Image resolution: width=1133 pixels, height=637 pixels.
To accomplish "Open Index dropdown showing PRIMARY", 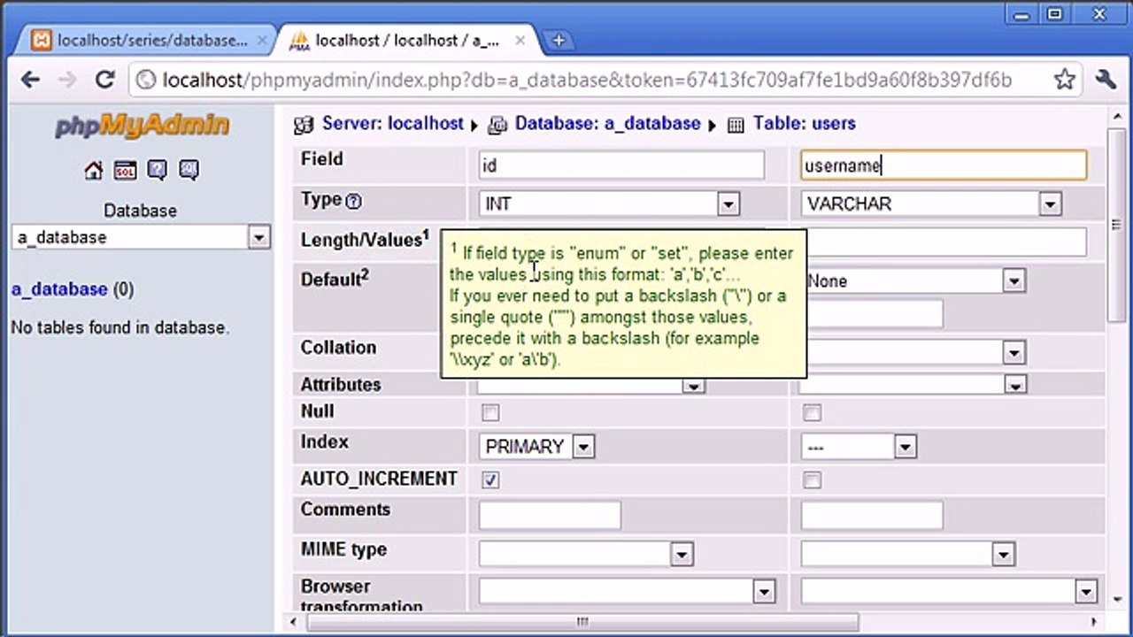I will point(536,447).
